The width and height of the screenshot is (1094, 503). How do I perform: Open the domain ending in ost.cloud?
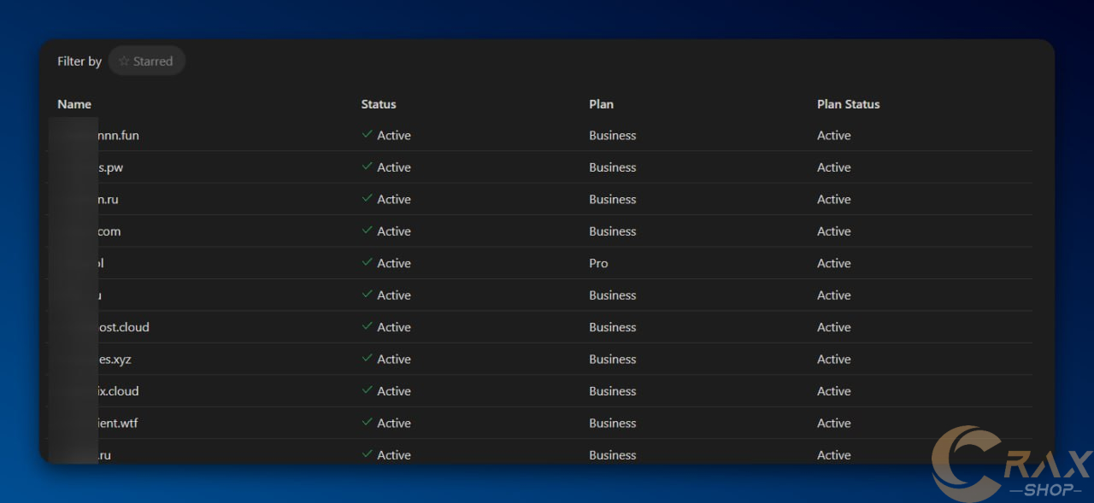pos(123,327)
